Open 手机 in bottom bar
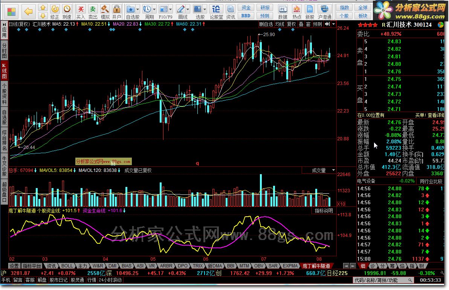This screenshot has height=290, width=449. click(6, 280)
